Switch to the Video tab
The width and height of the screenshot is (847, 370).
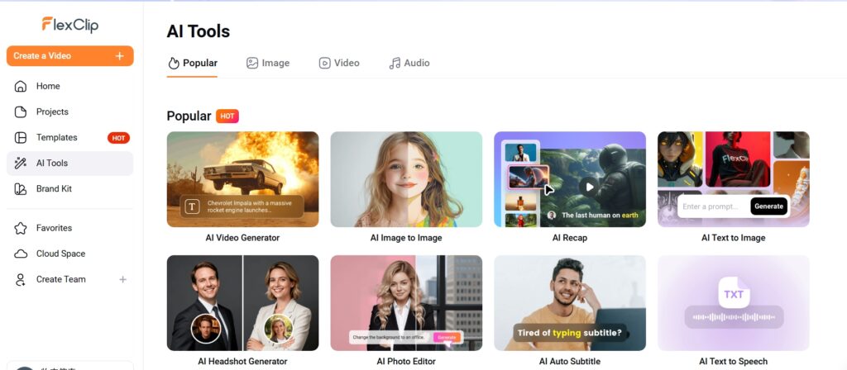coord(339,63)
